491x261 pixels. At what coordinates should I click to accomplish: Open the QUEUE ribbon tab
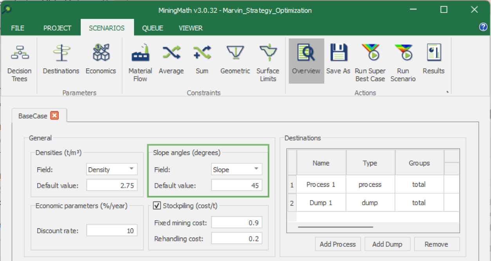[x=152, y=28]
